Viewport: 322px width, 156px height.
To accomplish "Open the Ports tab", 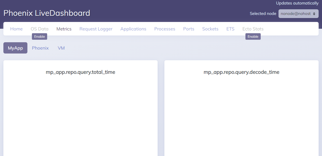I will pyautogui.click(x=189, y=29).
